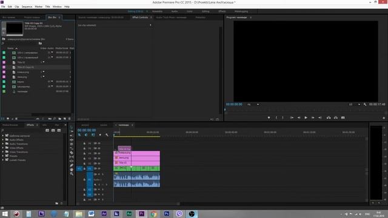Click the Lift button in Program monitor

tap(329, 118)
